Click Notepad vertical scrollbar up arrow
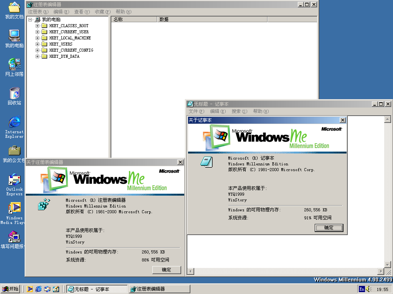393x294 pixels. pos(388,119)
